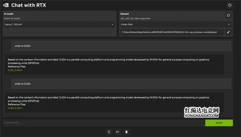The width and height of the screenshot is (241, 137).
Task: Click first 'Reference files:' label
Action: pos(17,66)
